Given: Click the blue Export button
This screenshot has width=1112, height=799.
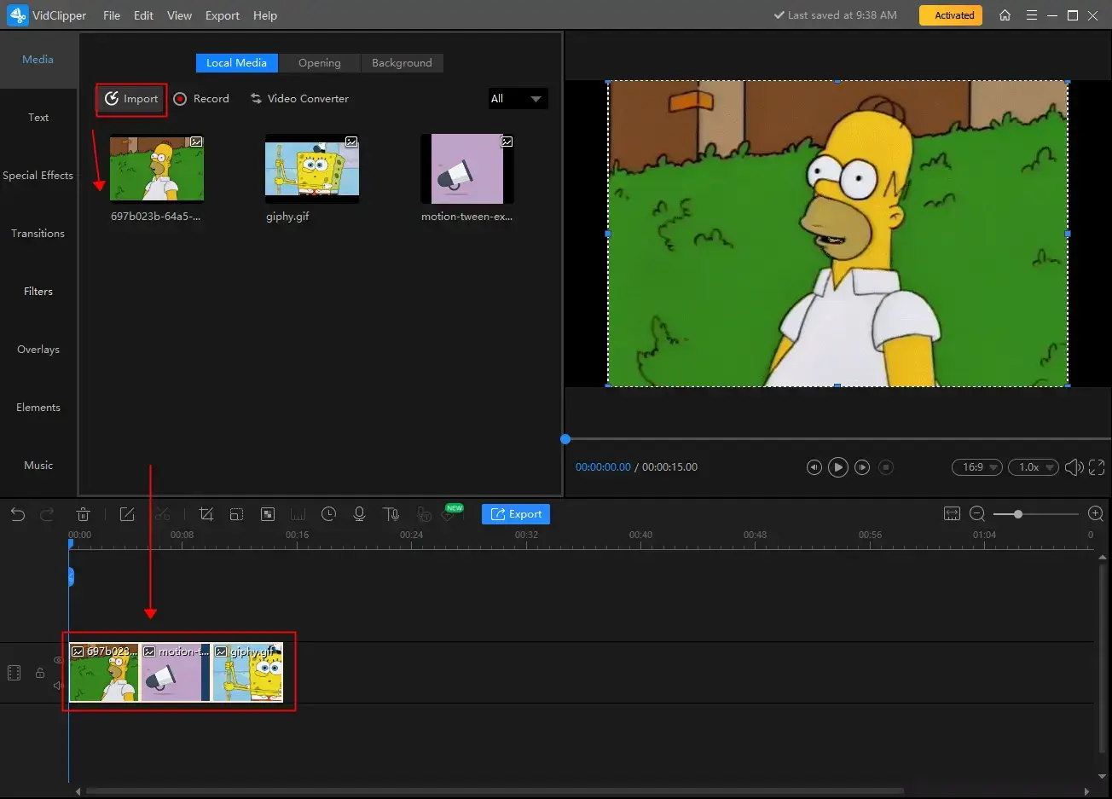Looking at the screenshot, I should point(516,514).
